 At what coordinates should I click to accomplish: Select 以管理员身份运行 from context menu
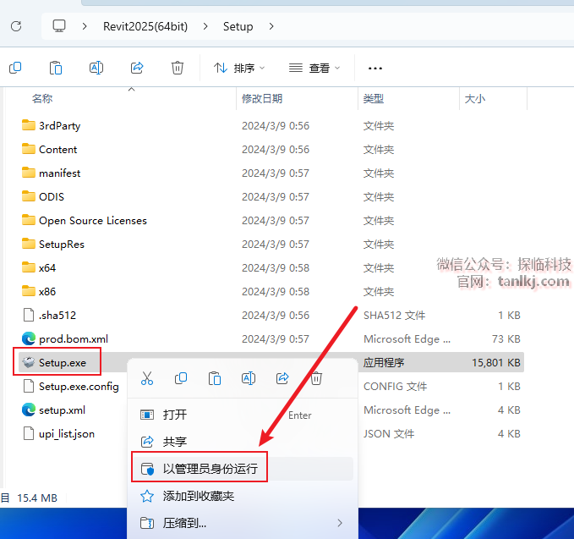(210, 468)
